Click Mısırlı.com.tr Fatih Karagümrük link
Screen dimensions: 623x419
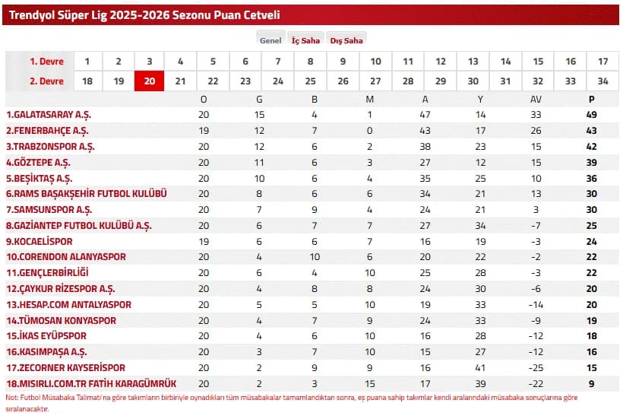pyautogui.click(x=91, y=383)
